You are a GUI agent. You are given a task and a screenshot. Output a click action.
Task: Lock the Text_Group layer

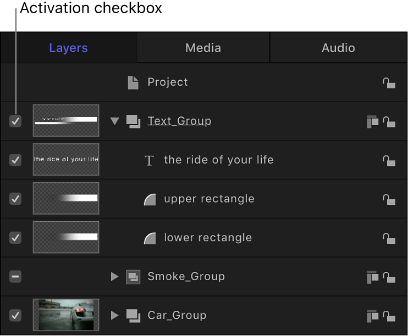(x=389, y=121)
